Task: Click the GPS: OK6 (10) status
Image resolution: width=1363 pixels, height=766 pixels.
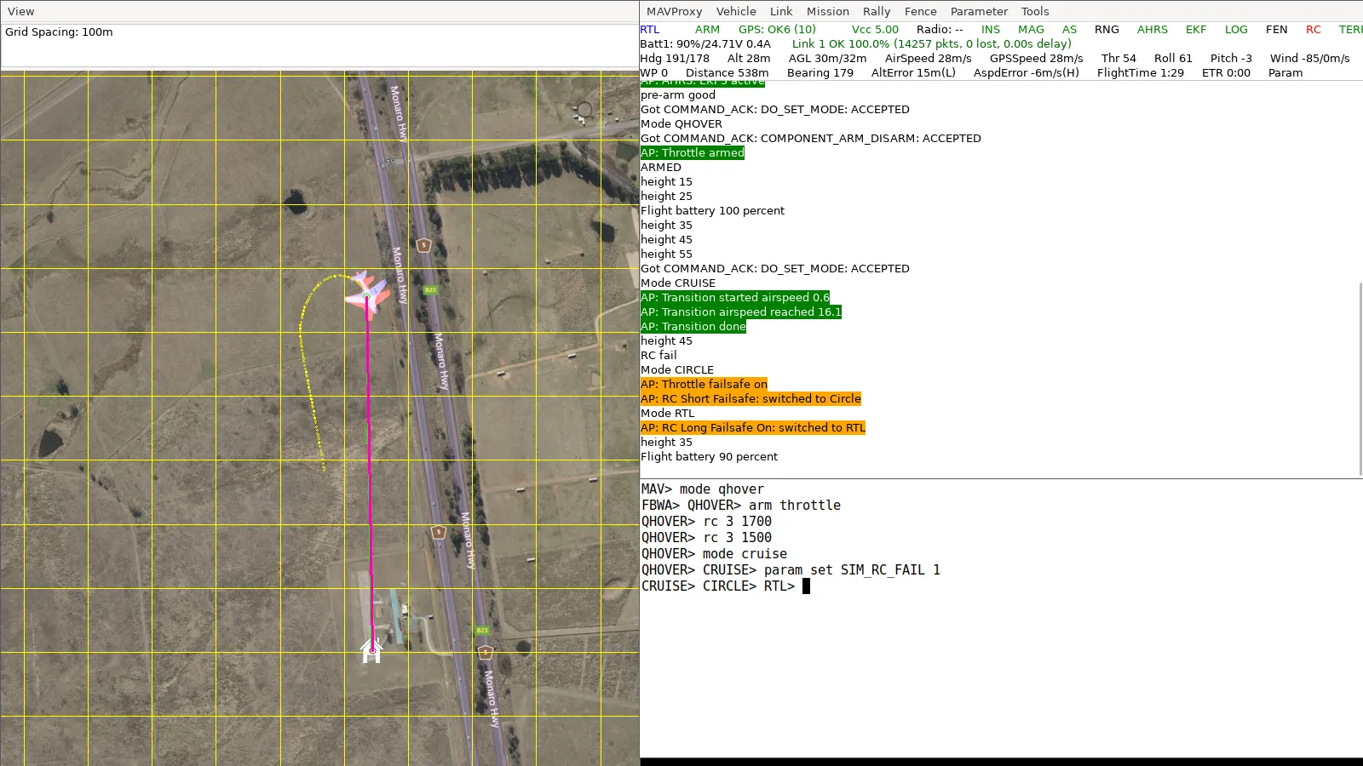Action: coord(777,29)
